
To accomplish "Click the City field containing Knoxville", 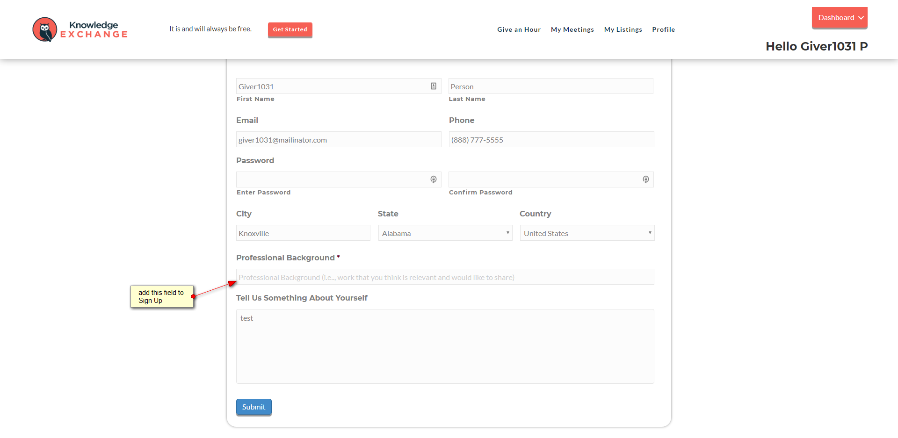I will point(303,233).
